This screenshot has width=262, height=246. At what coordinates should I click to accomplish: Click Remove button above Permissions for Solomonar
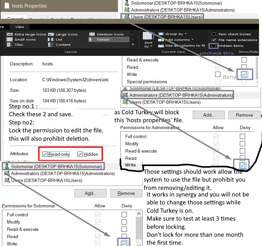[x=126, y=193]
